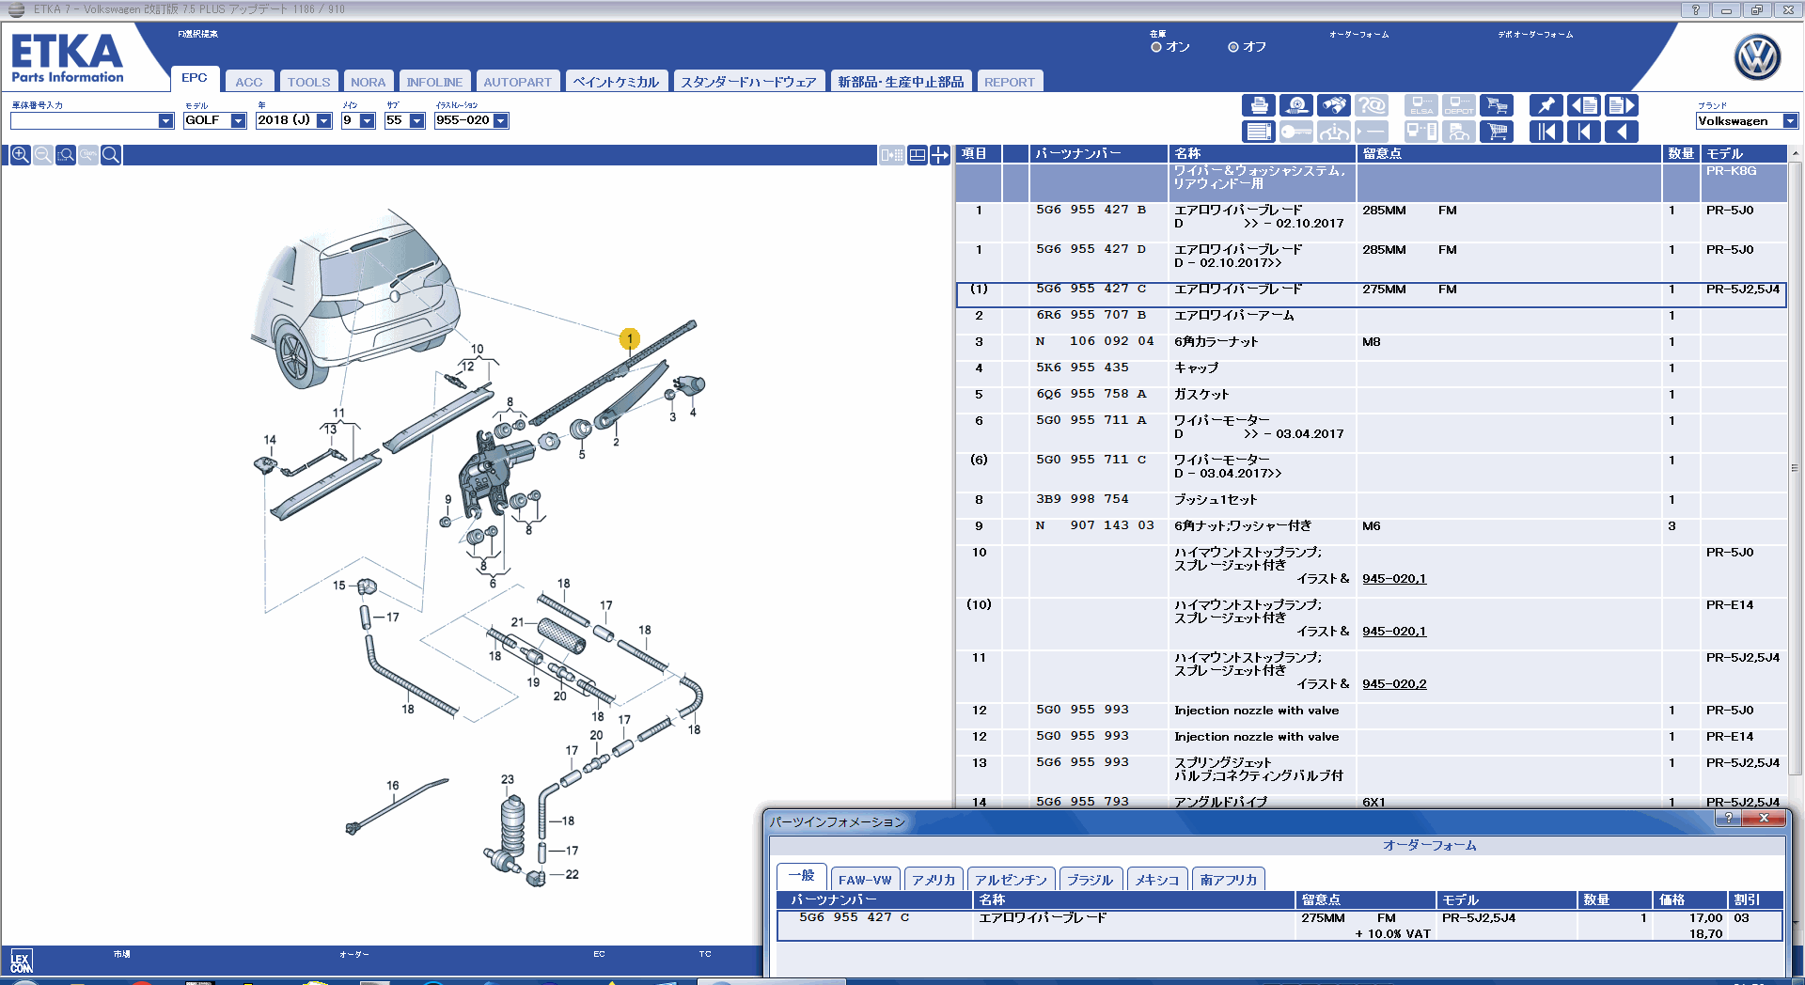
Task: Jump to first with double-bar arrow icon
Action: (x=1546, y=132)
